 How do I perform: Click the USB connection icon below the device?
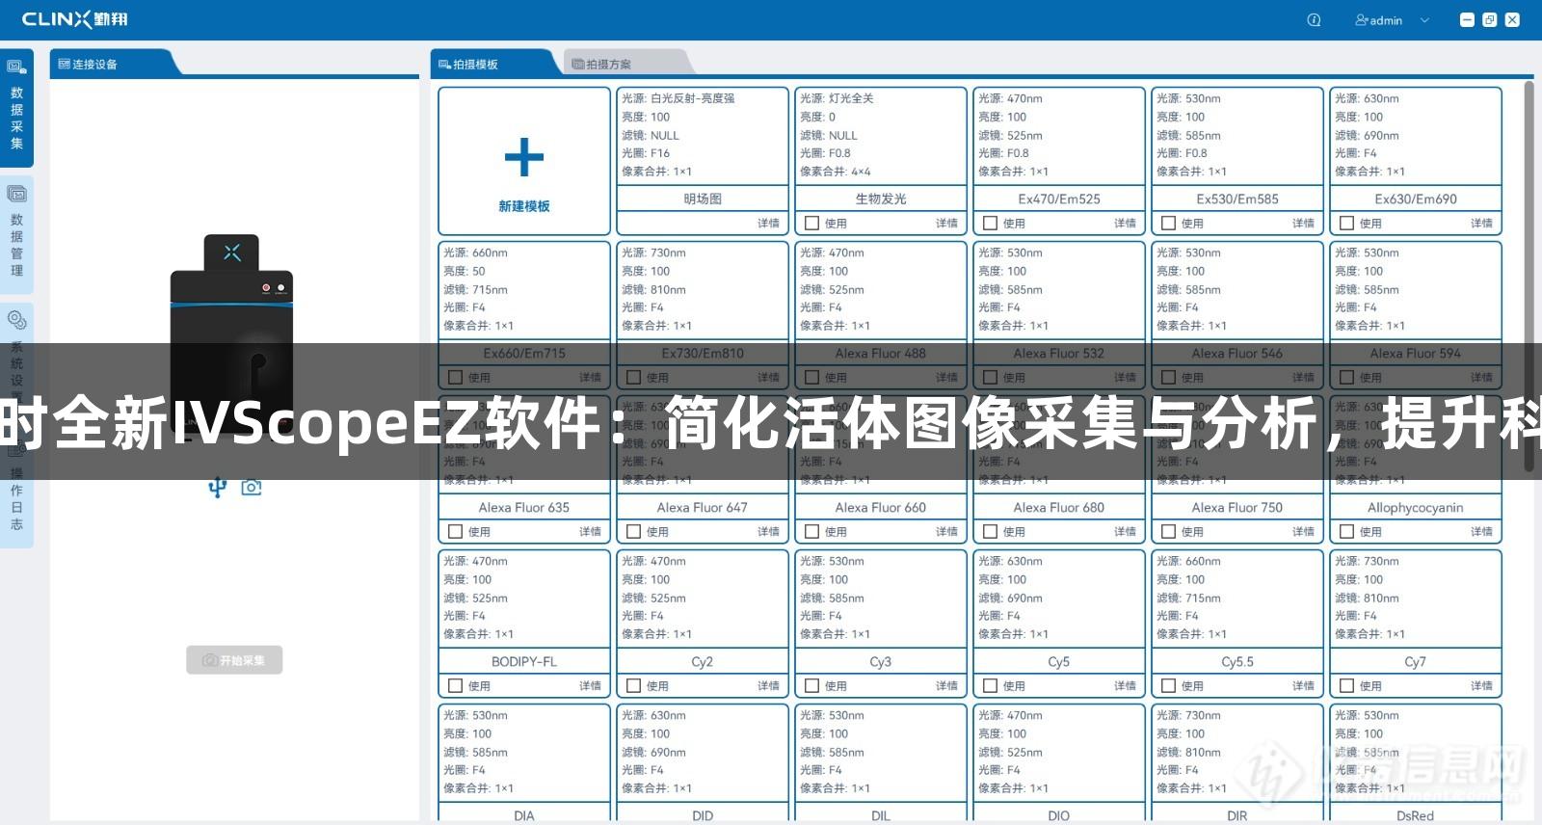pos(218,488)
